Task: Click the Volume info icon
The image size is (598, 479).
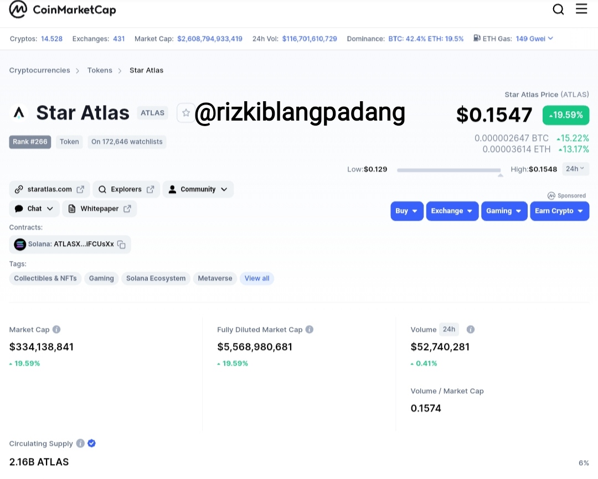Action: pos(471,329)
